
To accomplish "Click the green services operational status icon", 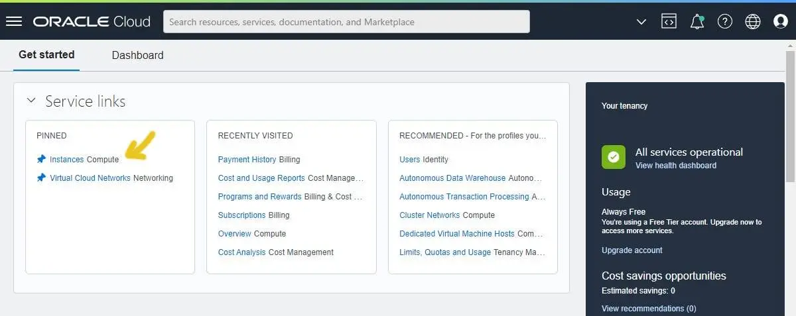I will (614, 157).
